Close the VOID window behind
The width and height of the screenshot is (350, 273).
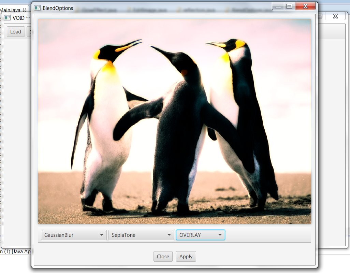[335, 16]
